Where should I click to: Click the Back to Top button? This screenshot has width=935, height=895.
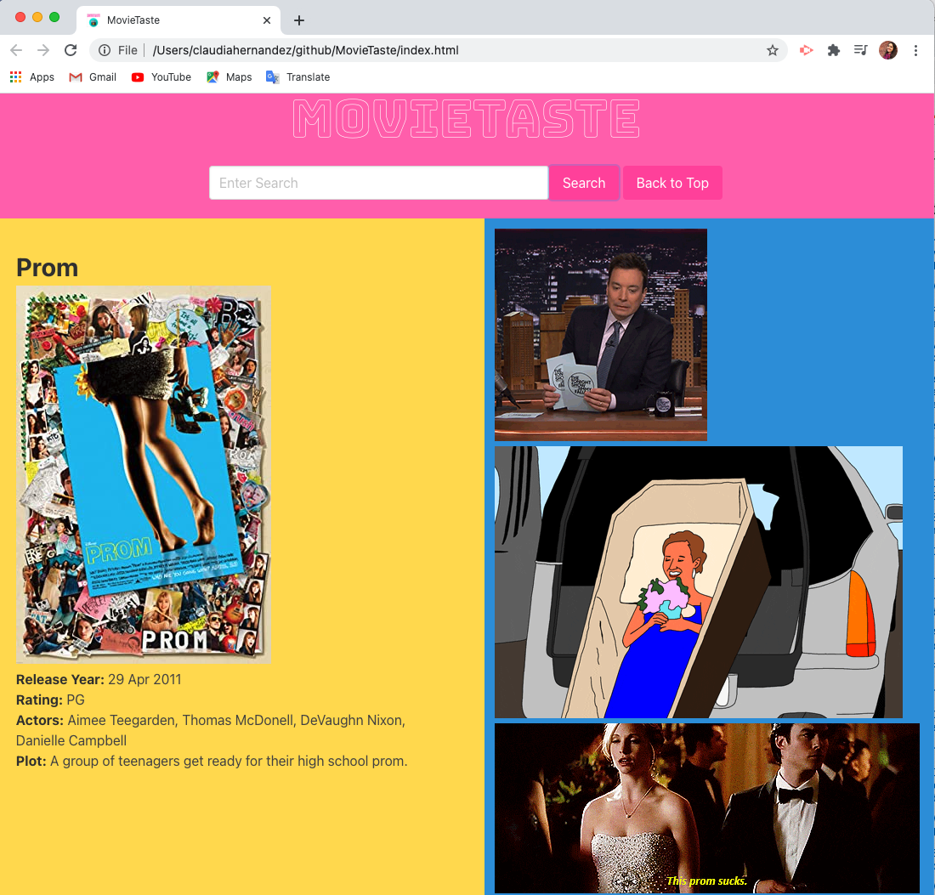(672, 183)
